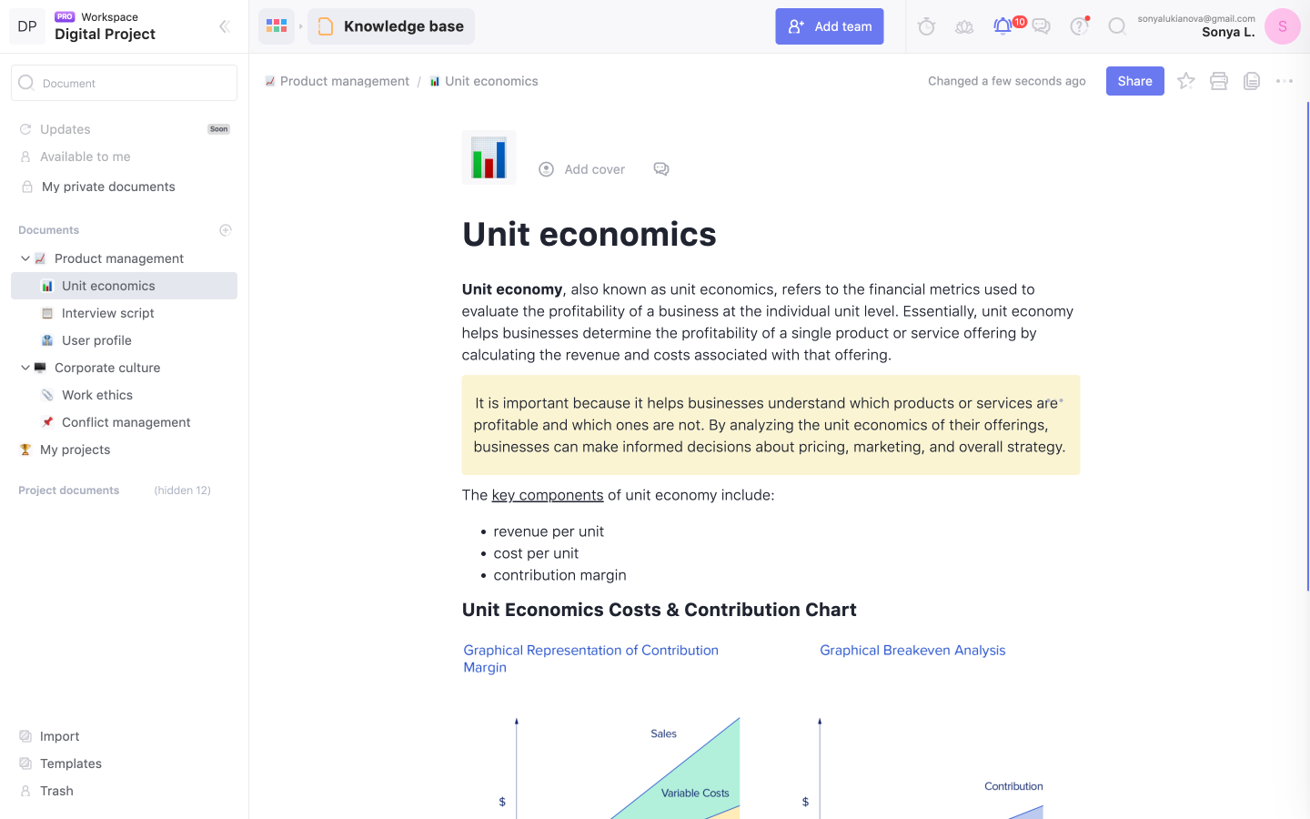Open the timer stopwatch icon

click(926, 26)
